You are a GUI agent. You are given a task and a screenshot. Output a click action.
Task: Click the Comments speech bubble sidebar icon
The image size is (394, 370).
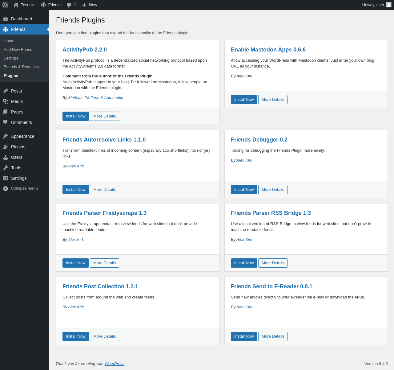[6, 122]
